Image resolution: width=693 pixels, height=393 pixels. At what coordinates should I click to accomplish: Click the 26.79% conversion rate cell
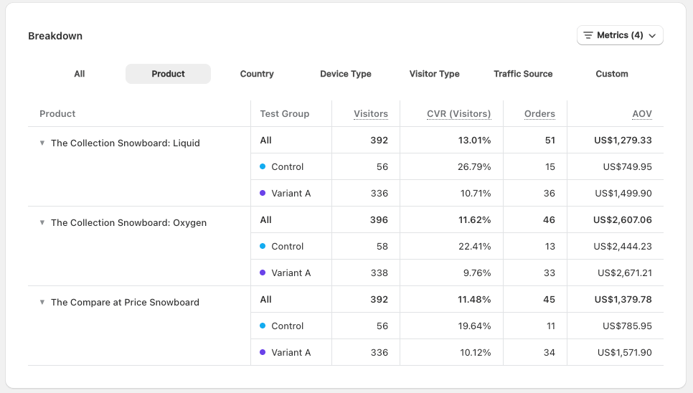click(x=474, y=167)
